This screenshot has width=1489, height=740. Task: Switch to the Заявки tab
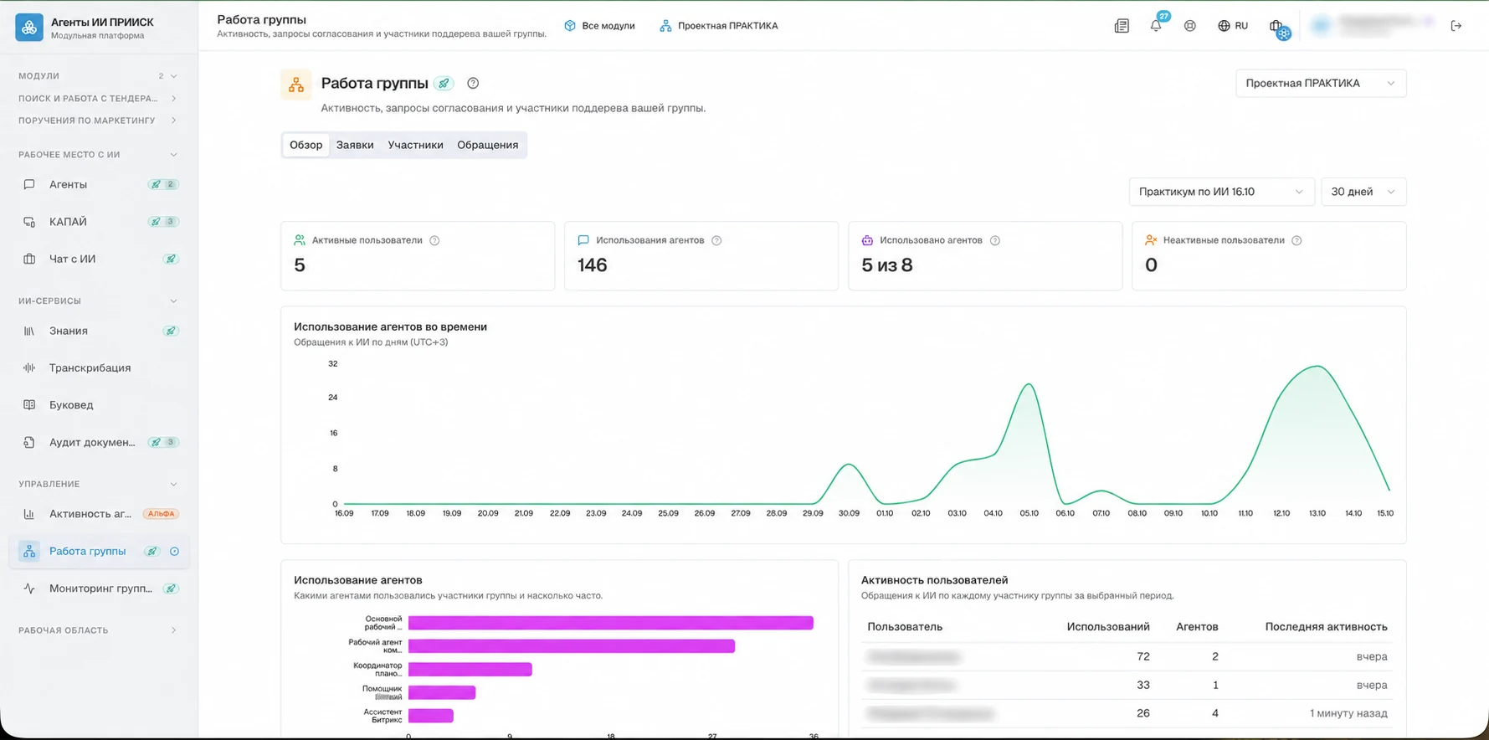(355, 145)
